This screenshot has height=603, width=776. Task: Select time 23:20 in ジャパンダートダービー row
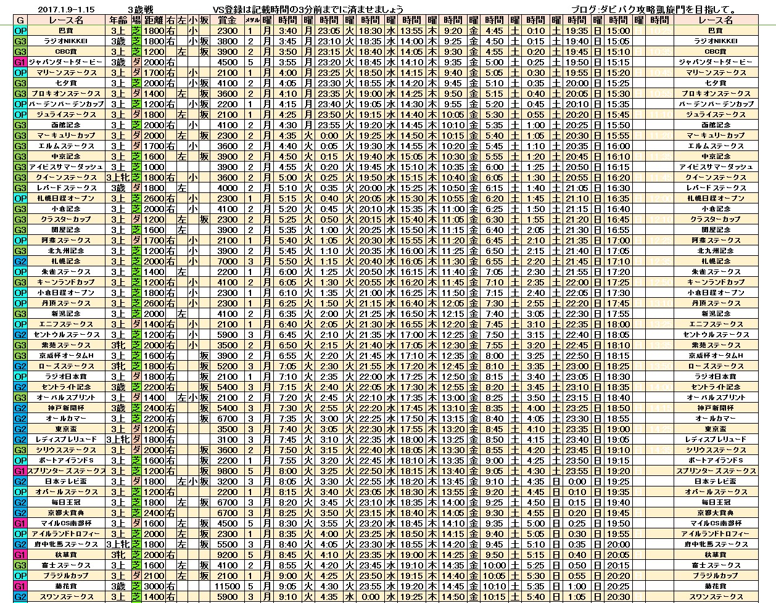pos(329,62)
